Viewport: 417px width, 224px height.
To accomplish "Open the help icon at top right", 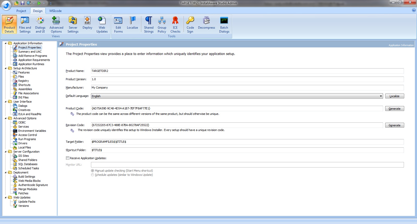I will [x=414, y=10].
